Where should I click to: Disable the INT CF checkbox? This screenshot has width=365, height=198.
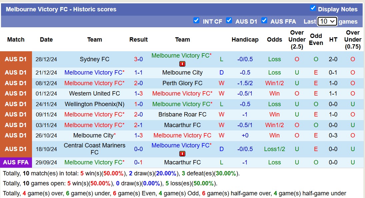tap(197, 20)
